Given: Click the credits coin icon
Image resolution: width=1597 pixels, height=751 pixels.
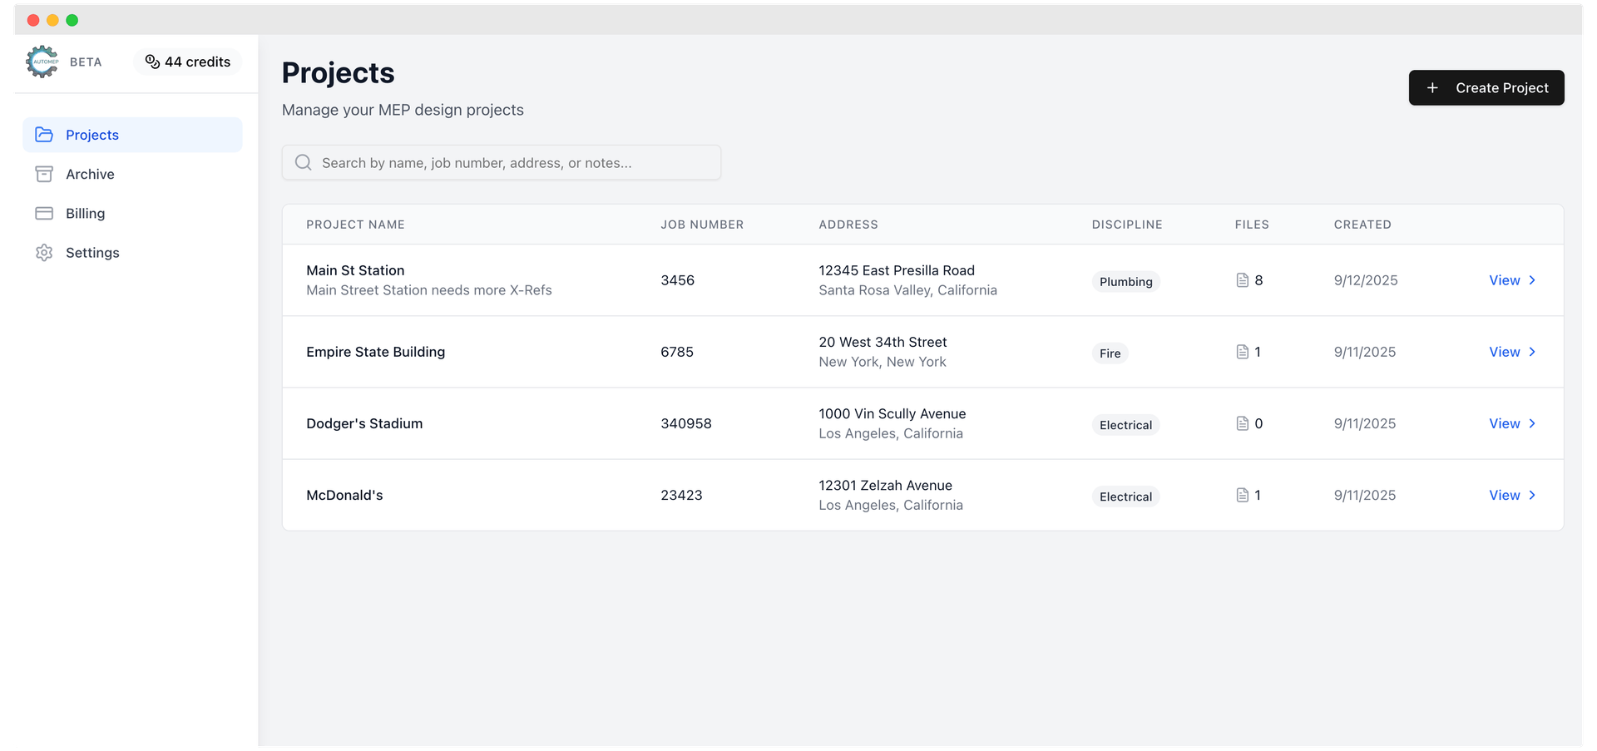Looking at the screenshot, I should (x=152, y=62).
